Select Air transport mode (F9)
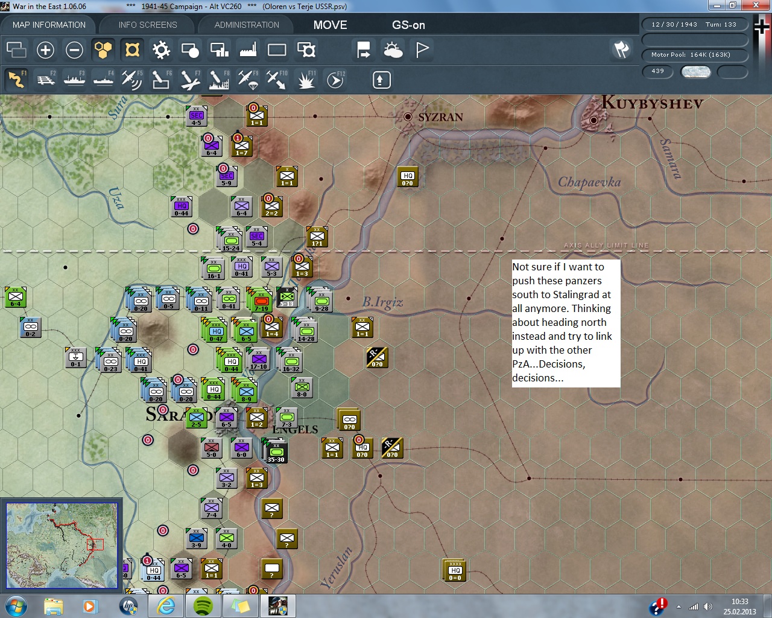Image resolution: width=772 pixels, height=618 pixels. (248, 80)
